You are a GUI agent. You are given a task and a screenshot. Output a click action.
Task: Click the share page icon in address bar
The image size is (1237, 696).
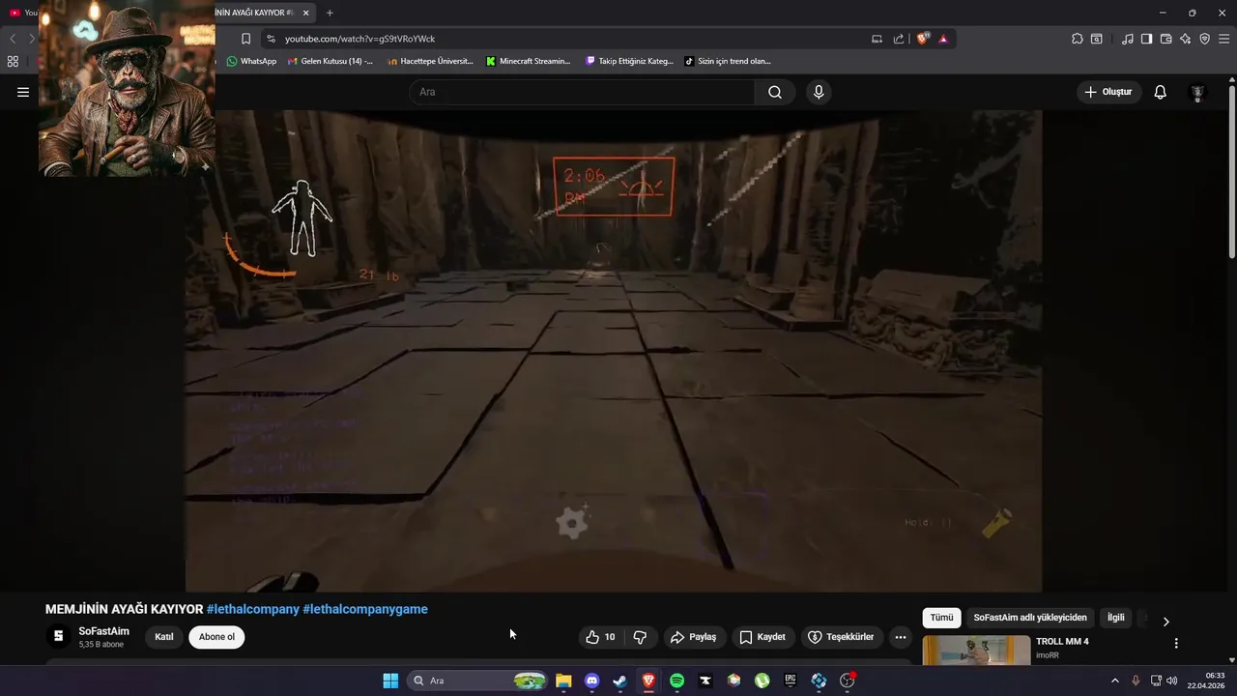(899, 39)
